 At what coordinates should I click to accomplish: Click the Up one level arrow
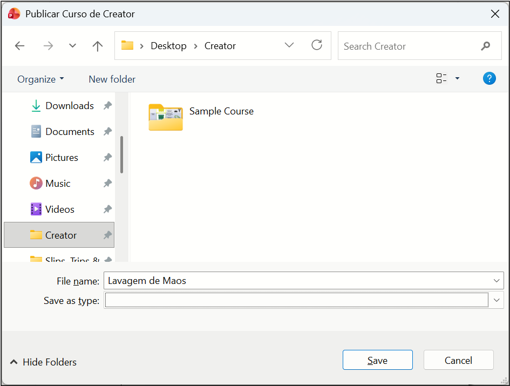click(x=98, y=46)
